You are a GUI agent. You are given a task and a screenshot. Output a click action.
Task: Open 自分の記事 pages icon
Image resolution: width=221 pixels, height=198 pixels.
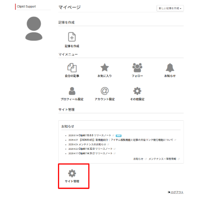click(72, 68)
